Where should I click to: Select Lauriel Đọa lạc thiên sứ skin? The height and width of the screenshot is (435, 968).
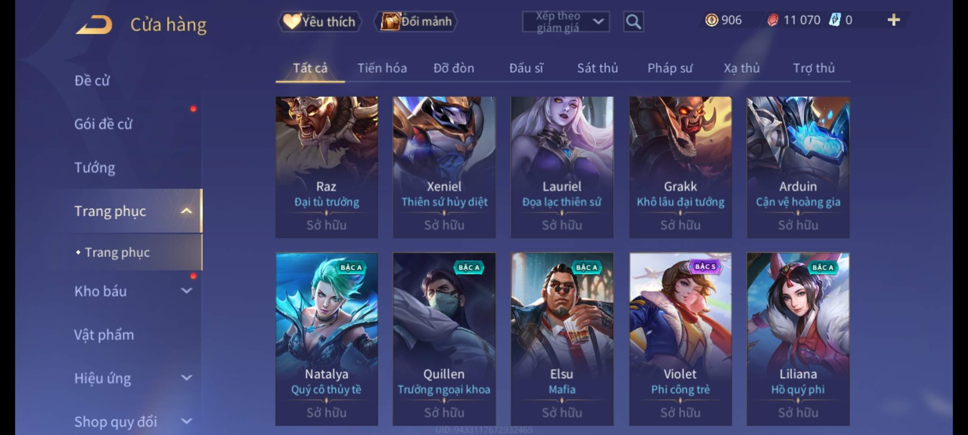562,167
